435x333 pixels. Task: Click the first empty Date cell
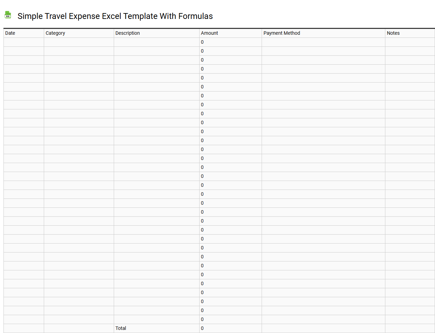coord(23,42)
